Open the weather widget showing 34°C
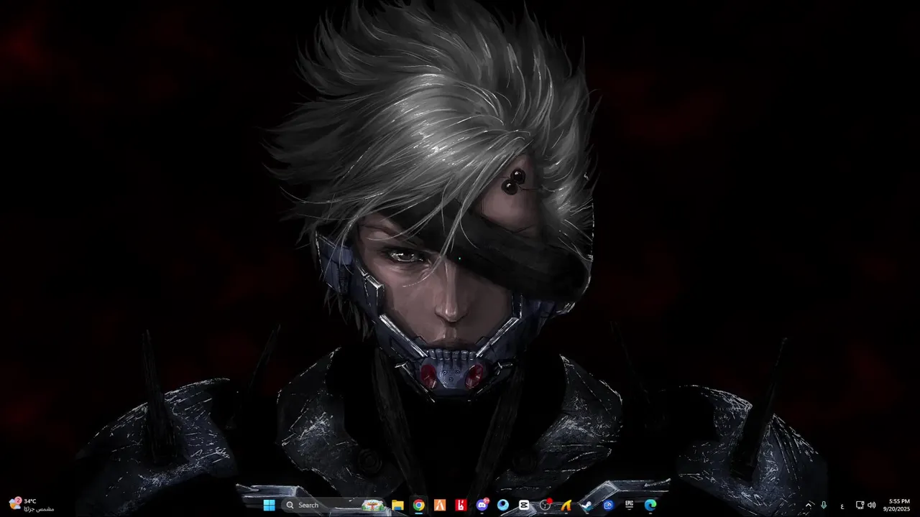Screen dimensions: 920x517 tap(32, 505)
